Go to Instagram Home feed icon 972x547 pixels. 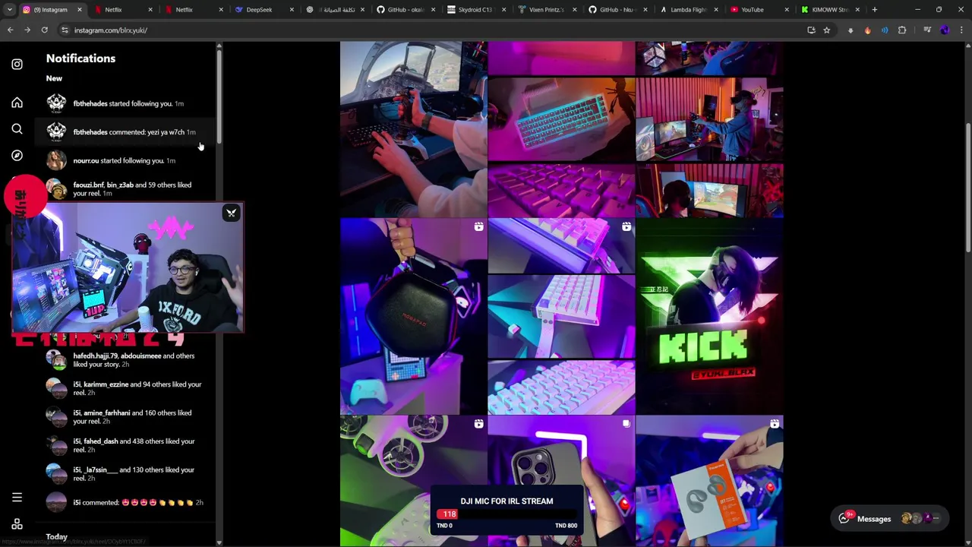point(17,103)
